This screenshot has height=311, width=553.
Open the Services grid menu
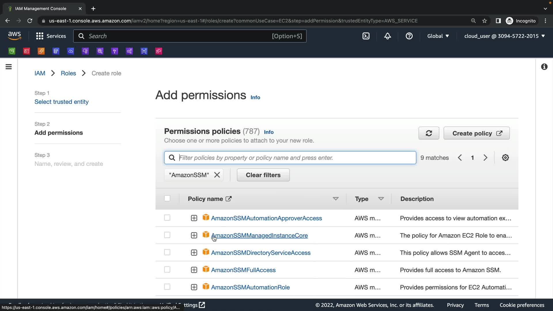(x=51, y=36)
